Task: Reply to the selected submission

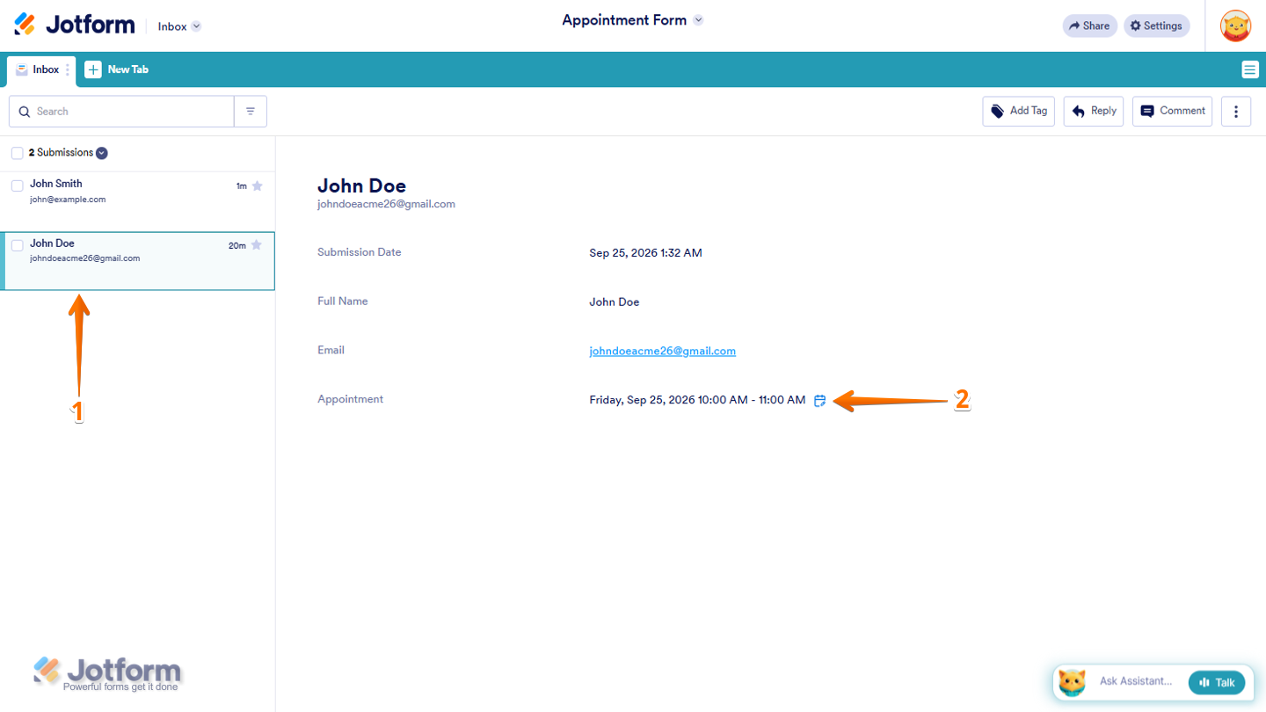Action: pos(1094,111)
